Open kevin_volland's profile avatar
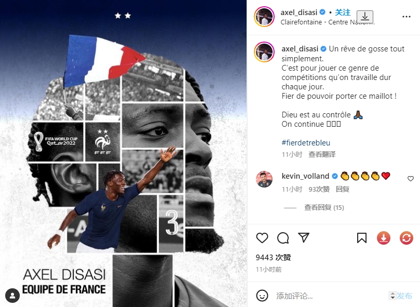Viewport: 420px width, 307px height. pyautogui.click(x=264, y=179)
